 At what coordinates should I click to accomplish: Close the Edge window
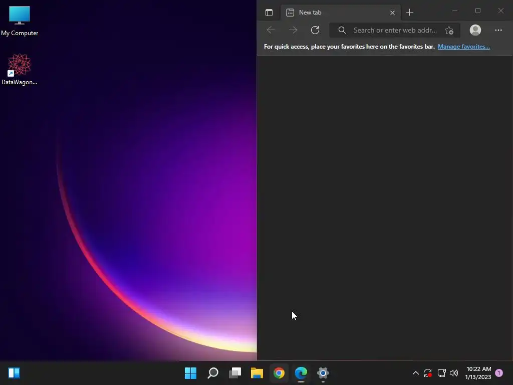pyautogui.click(x=501, y=11)
